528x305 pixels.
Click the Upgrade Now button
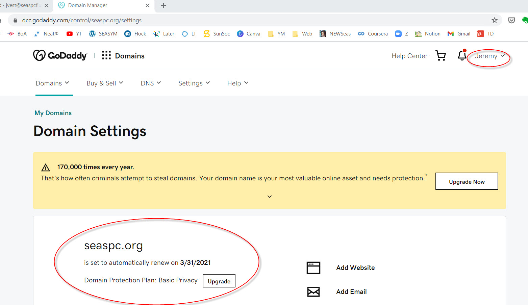click(x=467, y=181)
